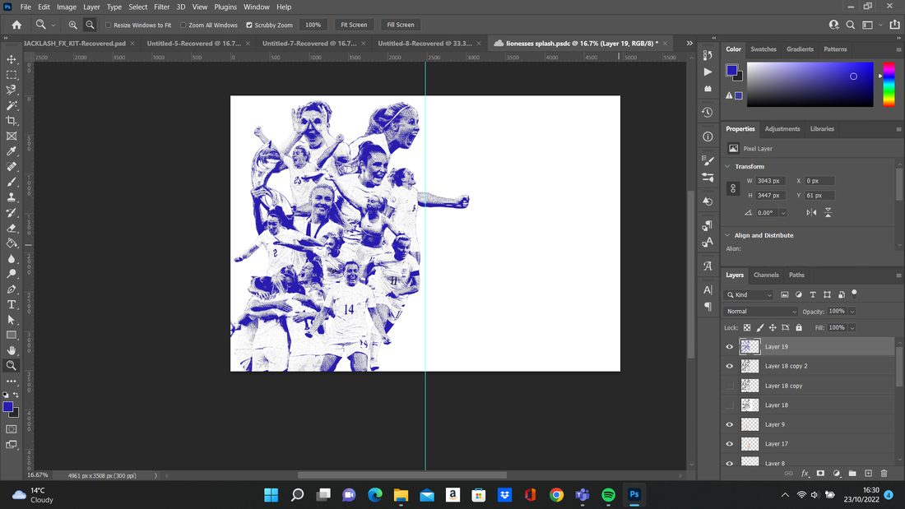905x509 pixels.
Task: Show Layer 18 visibility
Action: tap(730, 405)
